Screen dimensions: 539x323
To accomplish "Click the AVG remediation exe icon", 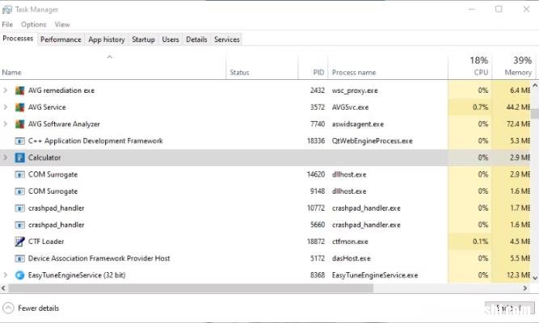I will (x=20, y=90).
